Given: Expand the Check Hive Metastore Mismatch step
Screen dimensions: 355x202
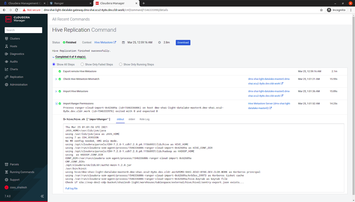Looking at the screenshot, I should coord(56,79).
